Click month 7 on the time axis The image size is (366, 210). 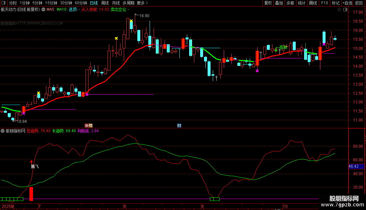pyautogui.click(x=40, y=206)
